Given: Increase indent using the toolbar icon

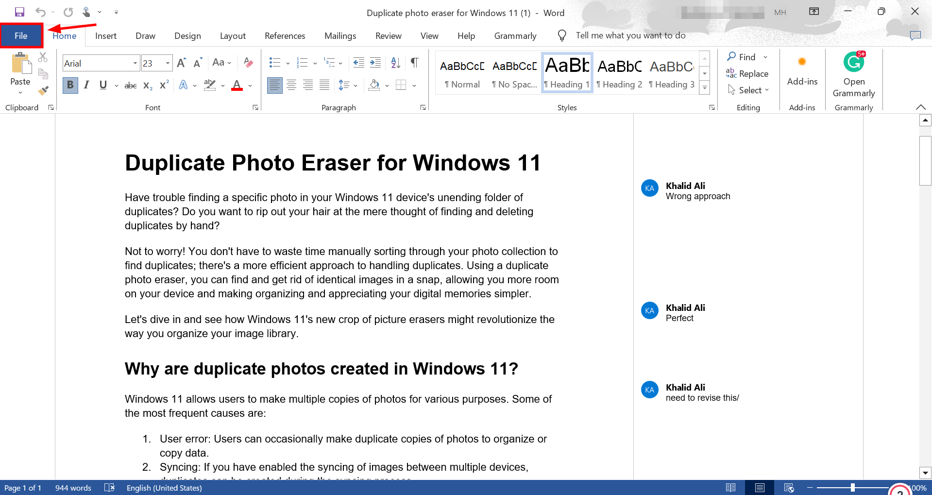Looking at the screenshot, I should pos(375,63).
